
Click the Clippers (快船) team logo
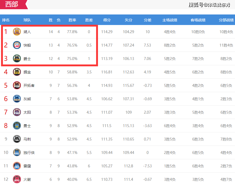17,45
